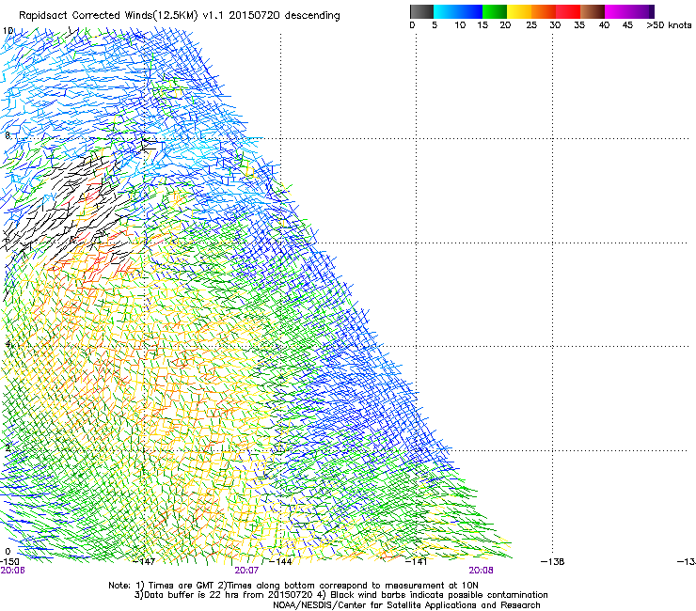
Task: Click the NOAA/NESDIS credit line
Action: click(406, 605)
